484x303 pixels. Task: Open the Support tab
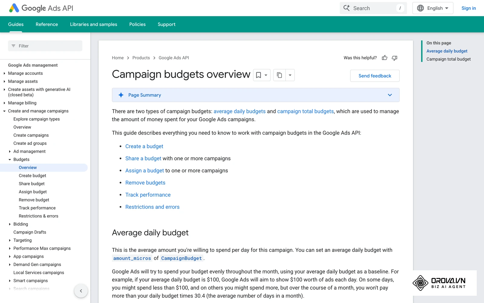166,24
